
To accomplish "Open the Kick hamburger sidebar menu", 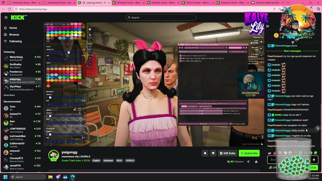I will tap(6, 17).
